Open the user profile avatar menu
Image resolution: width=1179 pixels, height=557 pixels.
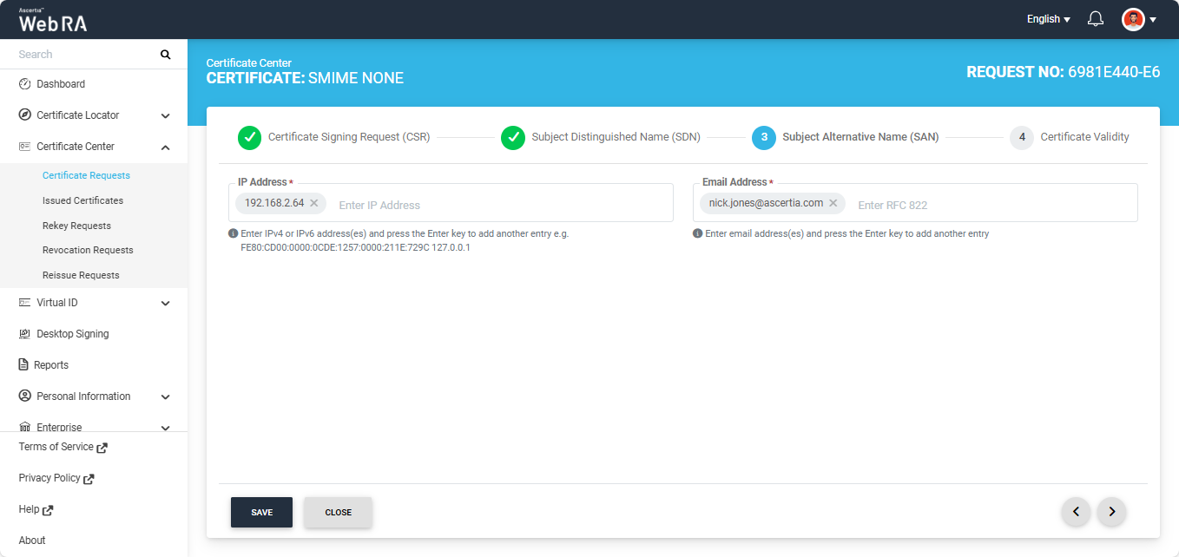(x=1138, y=19)
